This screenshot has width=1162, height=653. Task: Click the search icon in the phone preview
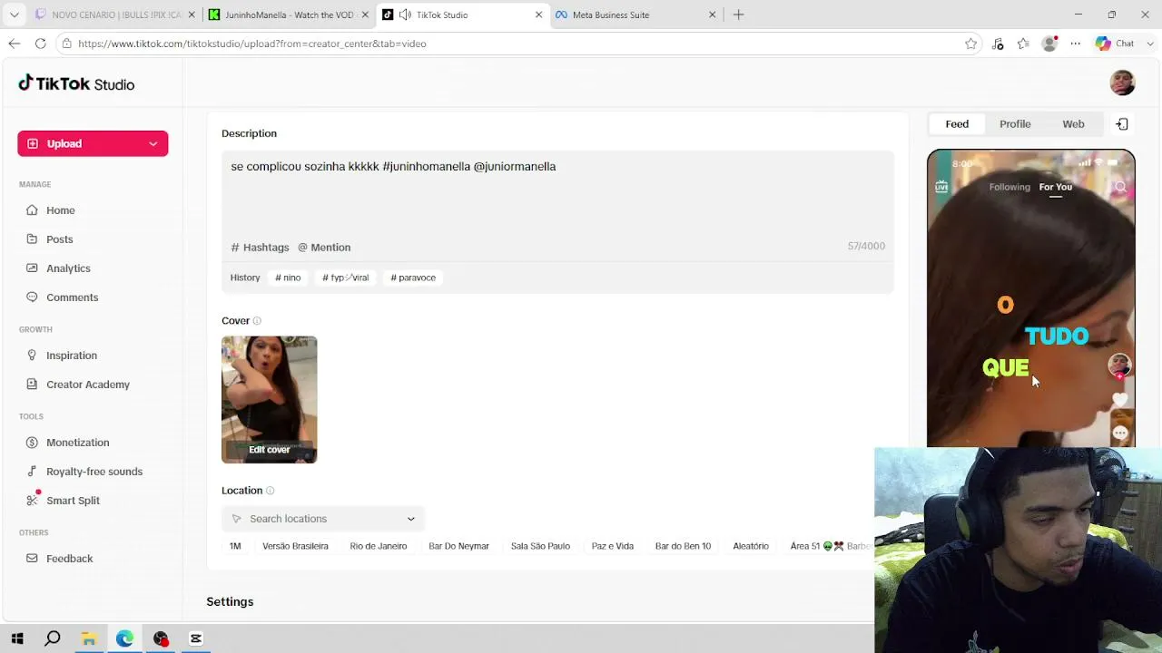tap(1120, 188)
